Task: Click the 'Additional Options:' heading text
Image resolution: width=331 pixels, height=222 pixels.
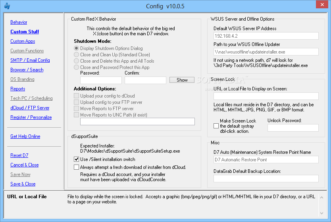Action: click(95, 89)
